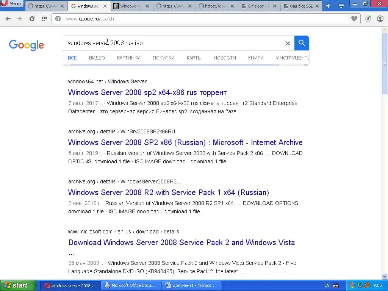Image resolution: width=388 pixels, height=291 pixels.
Task: Open Windows Server 2008 sp2 x64-x86 rus торрент
Action: click(147, 92)
